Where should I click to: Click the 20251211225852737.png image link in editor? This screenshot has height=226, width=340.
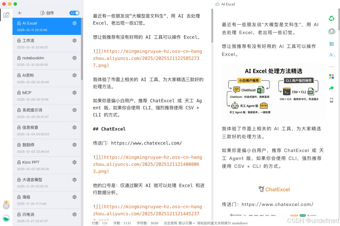coord(147,58)
